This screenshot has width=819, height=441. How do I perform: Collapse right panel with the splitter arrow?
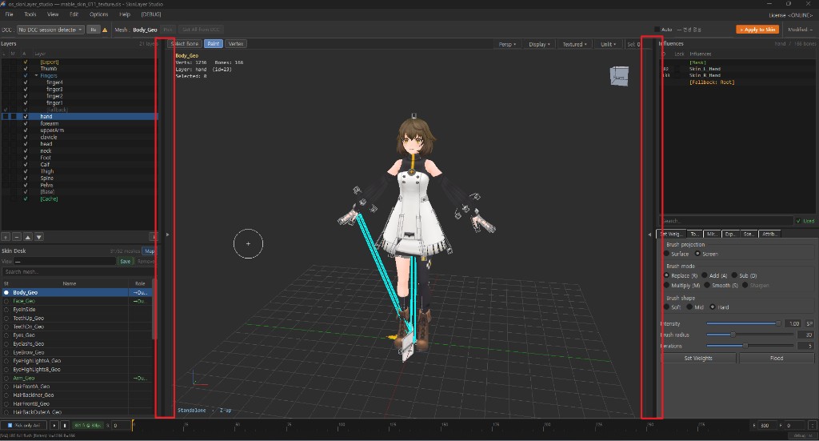[649, 235]
